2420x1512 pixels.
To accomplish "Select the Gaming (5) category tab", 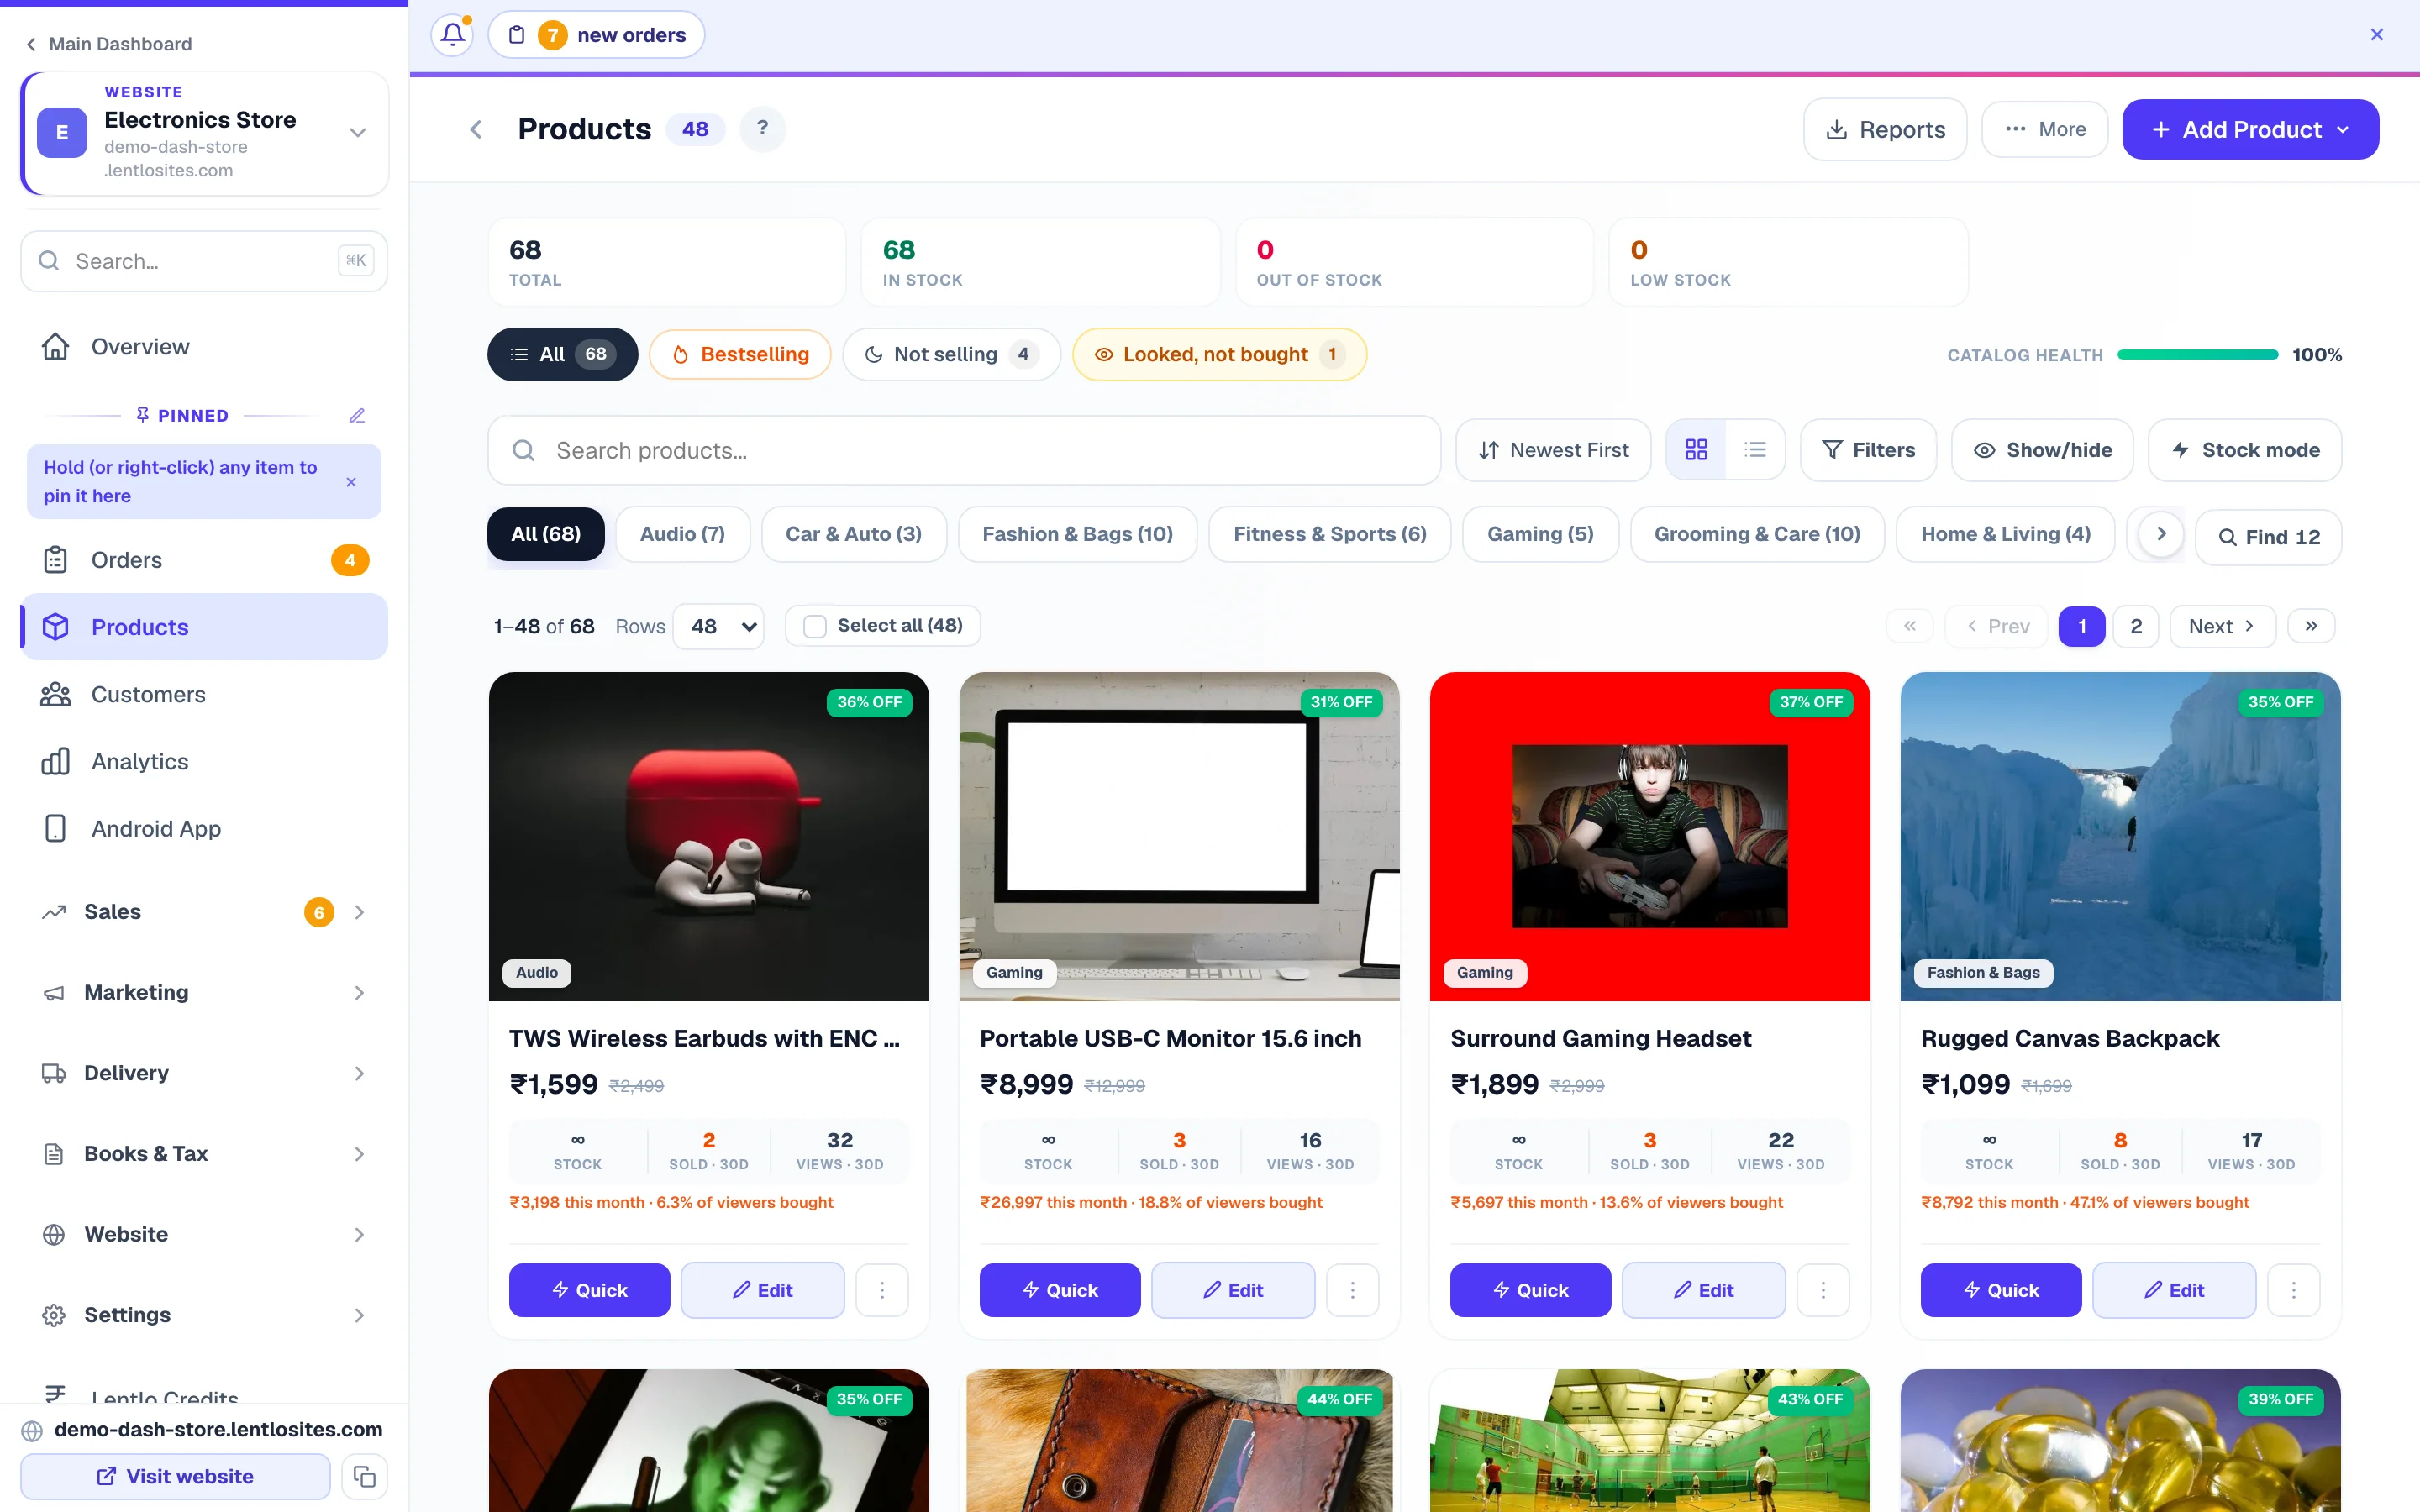I will pos(1540,534).
